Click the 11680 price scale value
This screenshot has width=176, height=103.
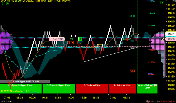tap(171, 13)
